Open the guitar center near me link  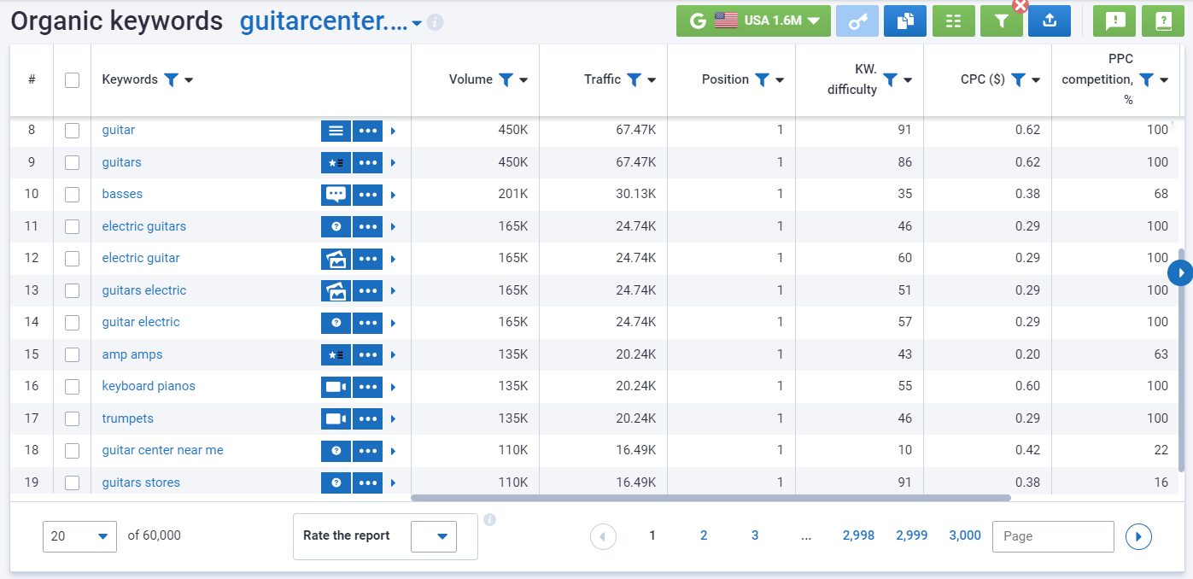point(162,450)
